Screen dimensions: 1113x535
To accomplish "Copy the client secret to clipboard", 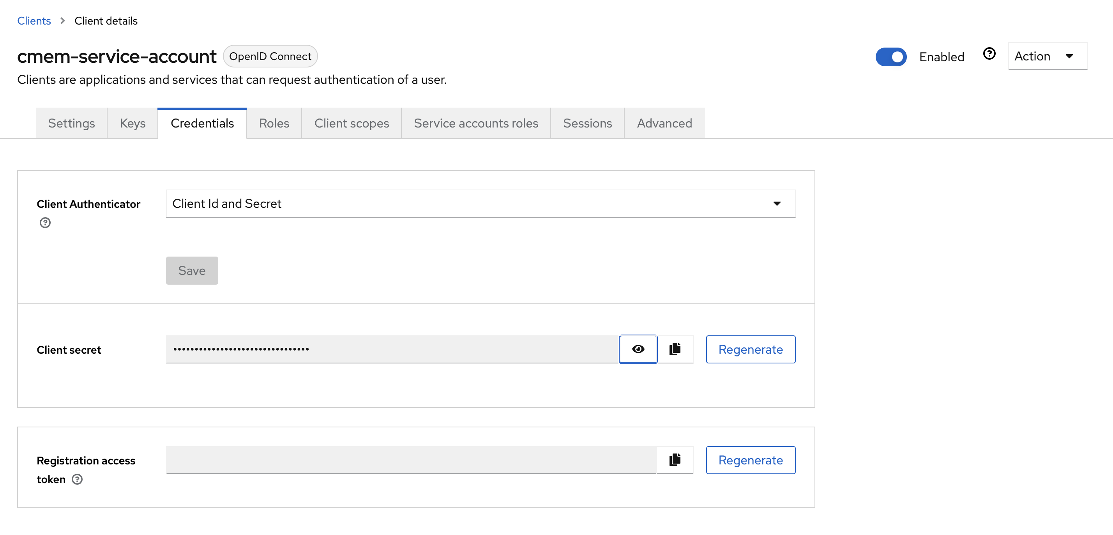I will 675,349.
